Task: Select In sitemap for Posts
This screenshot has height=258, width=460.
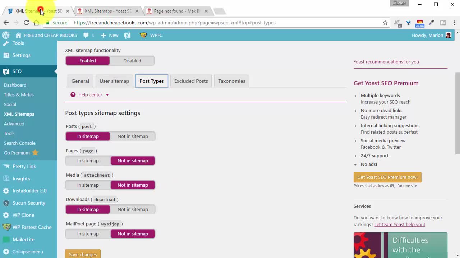Action: coord(88,136)
